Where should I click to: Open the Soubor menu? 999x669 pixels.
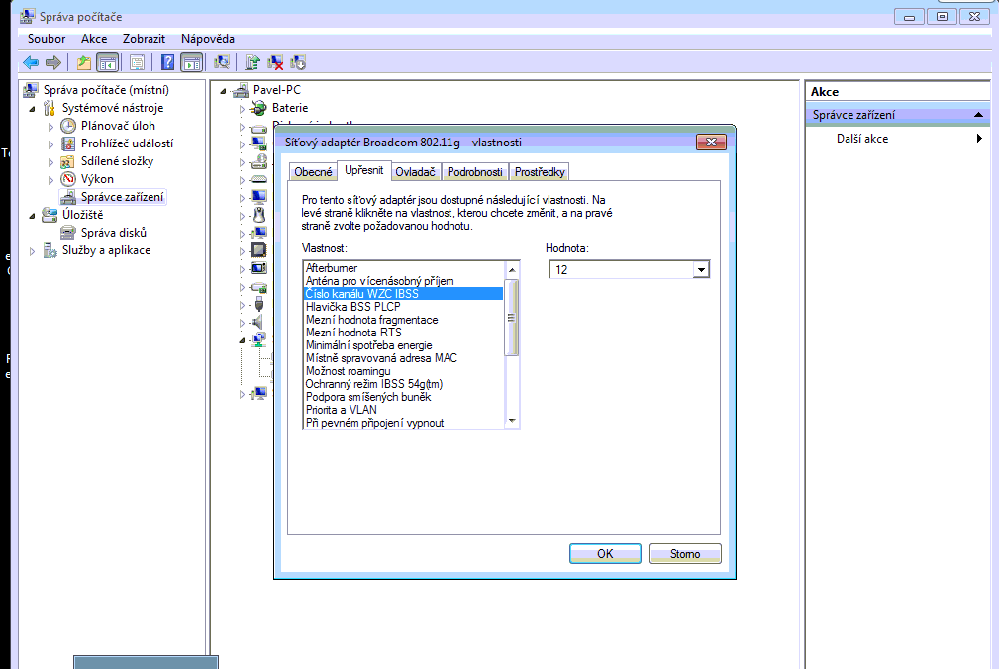coord(47,39)
